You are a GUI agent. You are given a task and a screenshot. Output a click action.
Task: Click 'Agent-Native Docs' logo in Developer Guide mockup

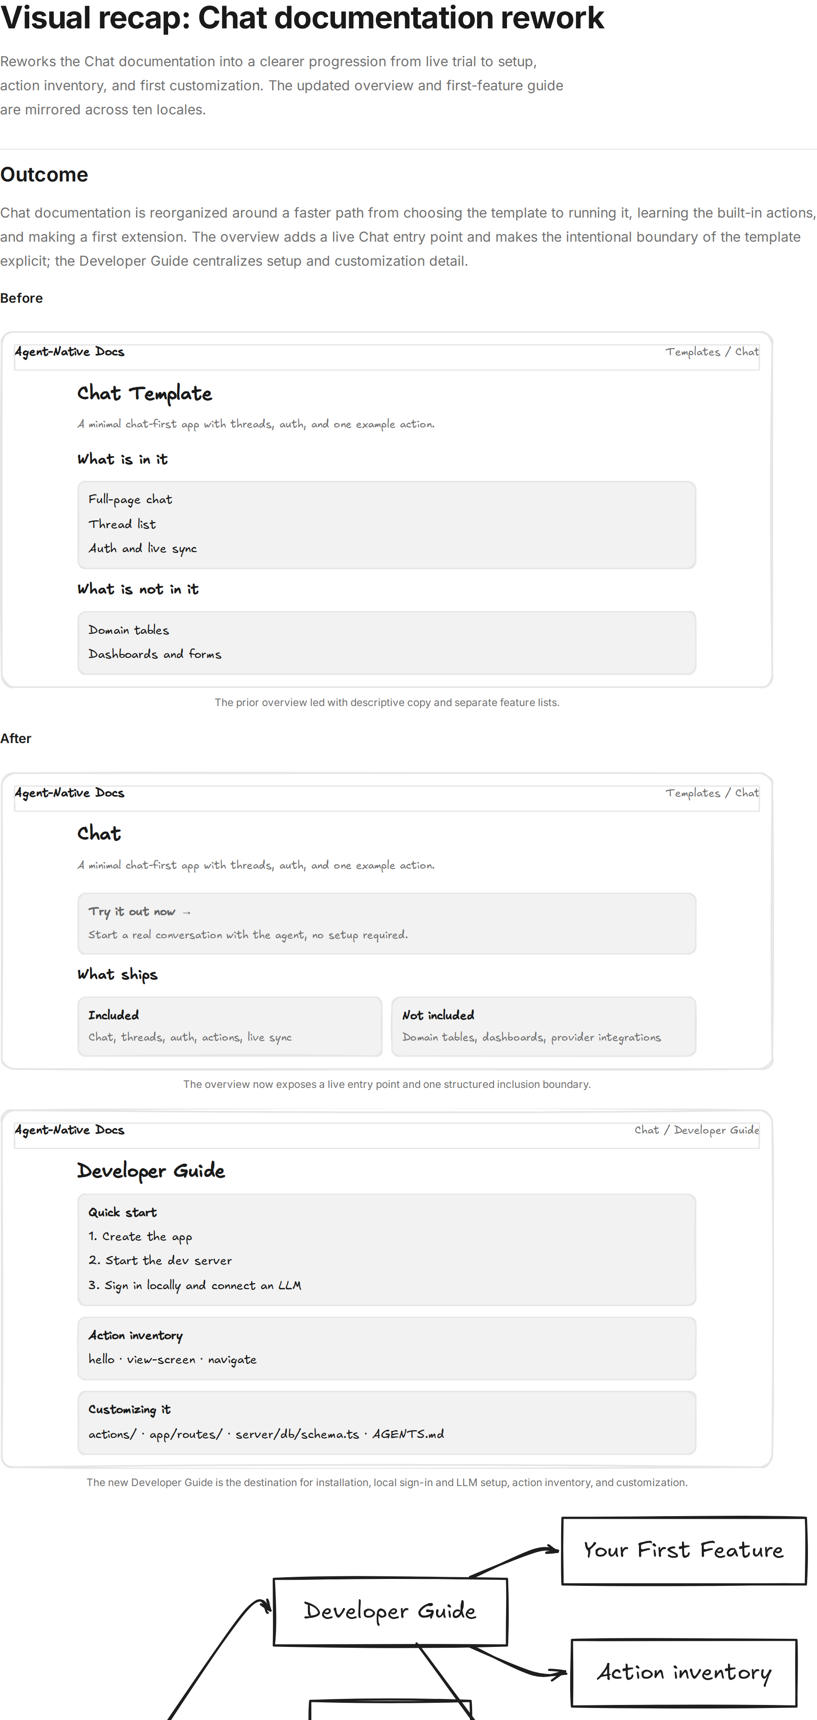[69, 1130]
